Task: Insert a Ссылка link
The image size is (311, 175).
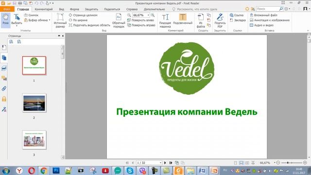Action: tap(237, 15)
